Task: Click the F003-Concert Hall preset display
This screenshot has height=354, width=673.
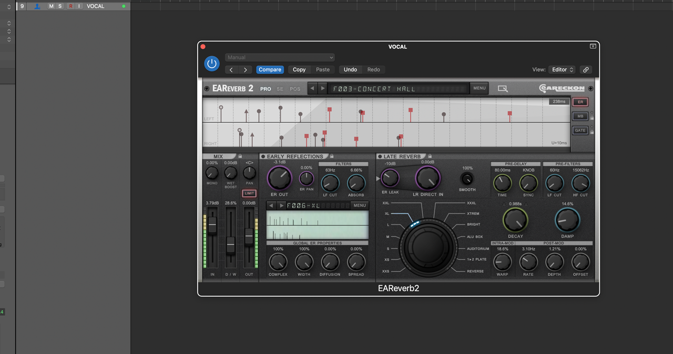Action: [398, 89]
